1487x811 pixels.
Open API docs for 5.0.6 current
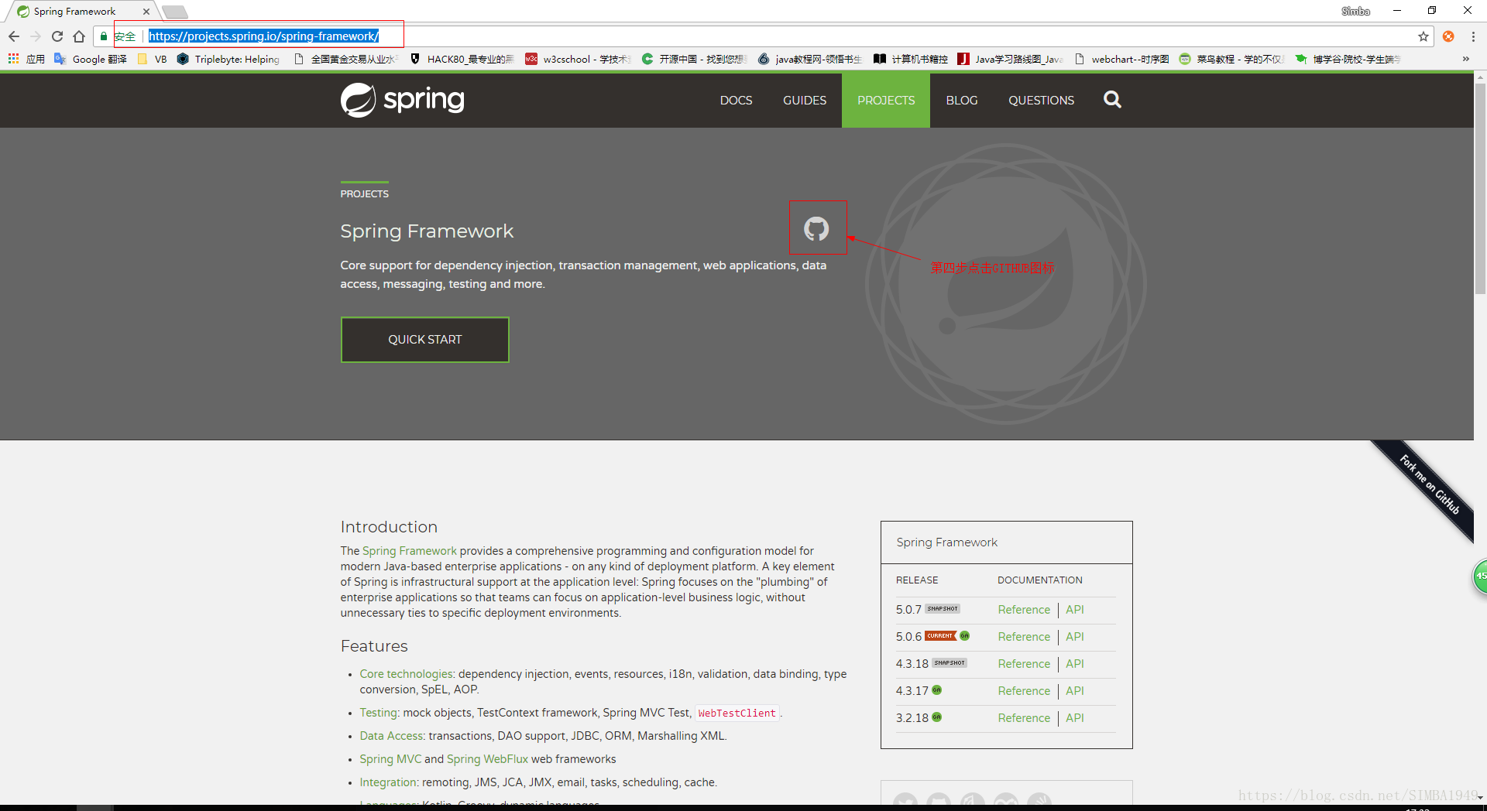click(x=1074, y=637)
